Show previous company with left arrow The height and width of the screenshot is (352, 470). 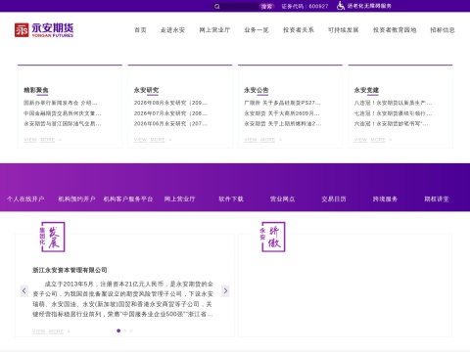coord(23,290)
